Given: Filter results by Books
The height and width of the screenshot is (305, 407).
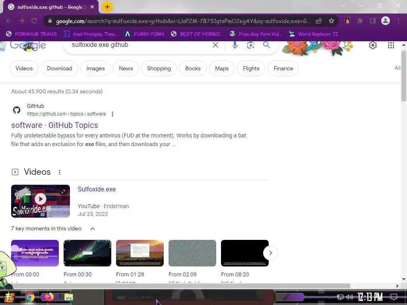Looking at the screenshot, I should (193, 68).
